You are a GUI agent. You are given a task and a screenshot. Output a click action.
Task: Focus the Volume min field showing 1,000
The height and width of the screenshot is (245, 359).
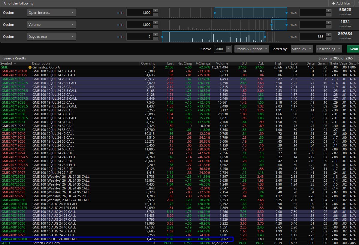click(140, 25)
